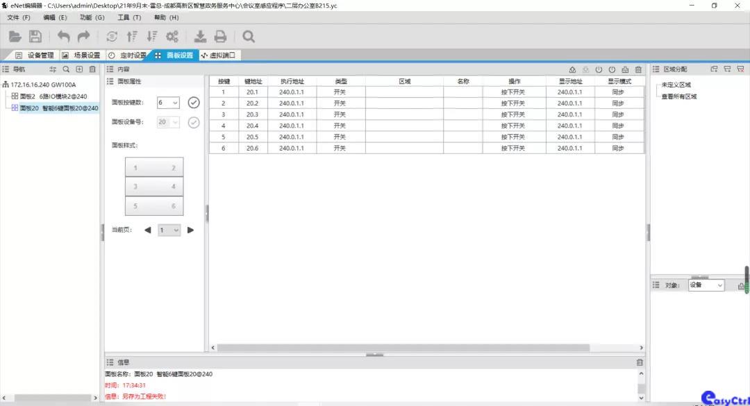This screenshot has width=750, height=406.
Task: Click trash icon in navigation panel header
Action: 92,69
